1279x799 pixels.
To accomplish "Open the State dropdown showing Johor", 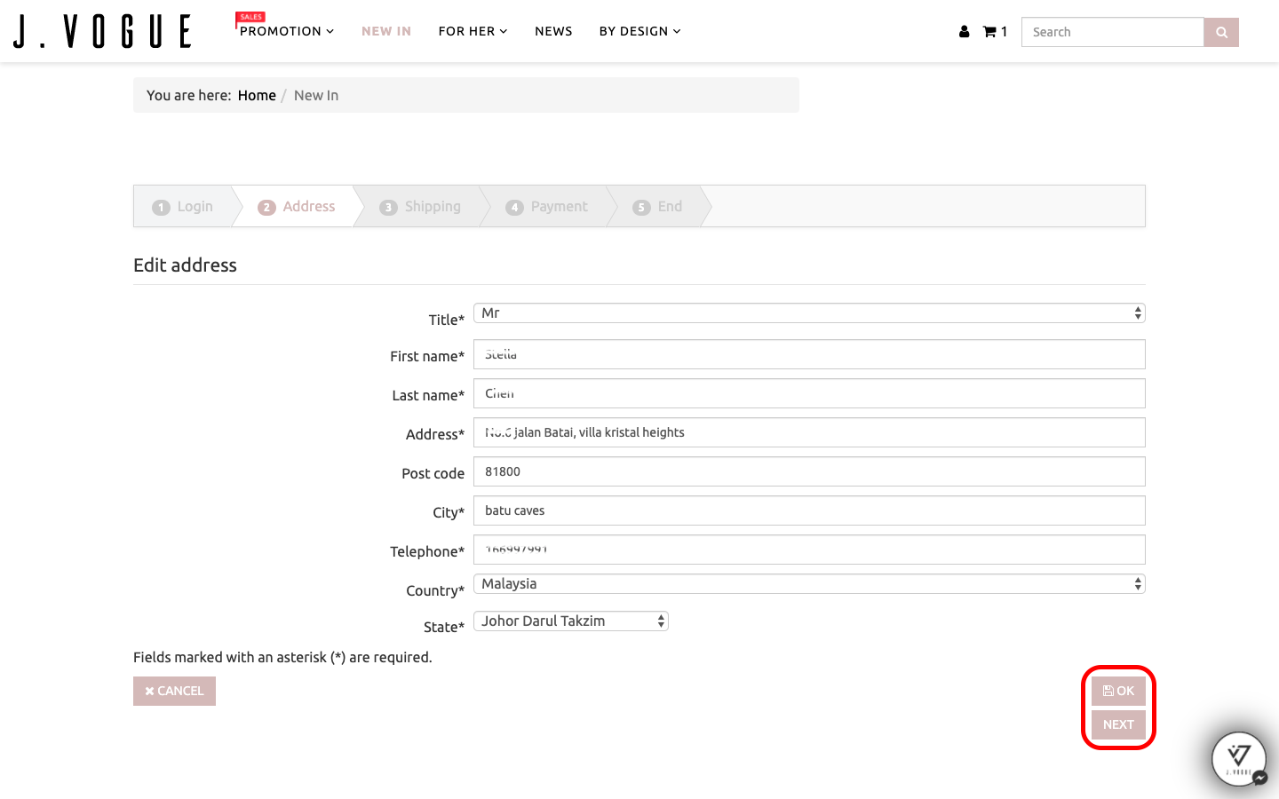I will (x=570, y=621).
